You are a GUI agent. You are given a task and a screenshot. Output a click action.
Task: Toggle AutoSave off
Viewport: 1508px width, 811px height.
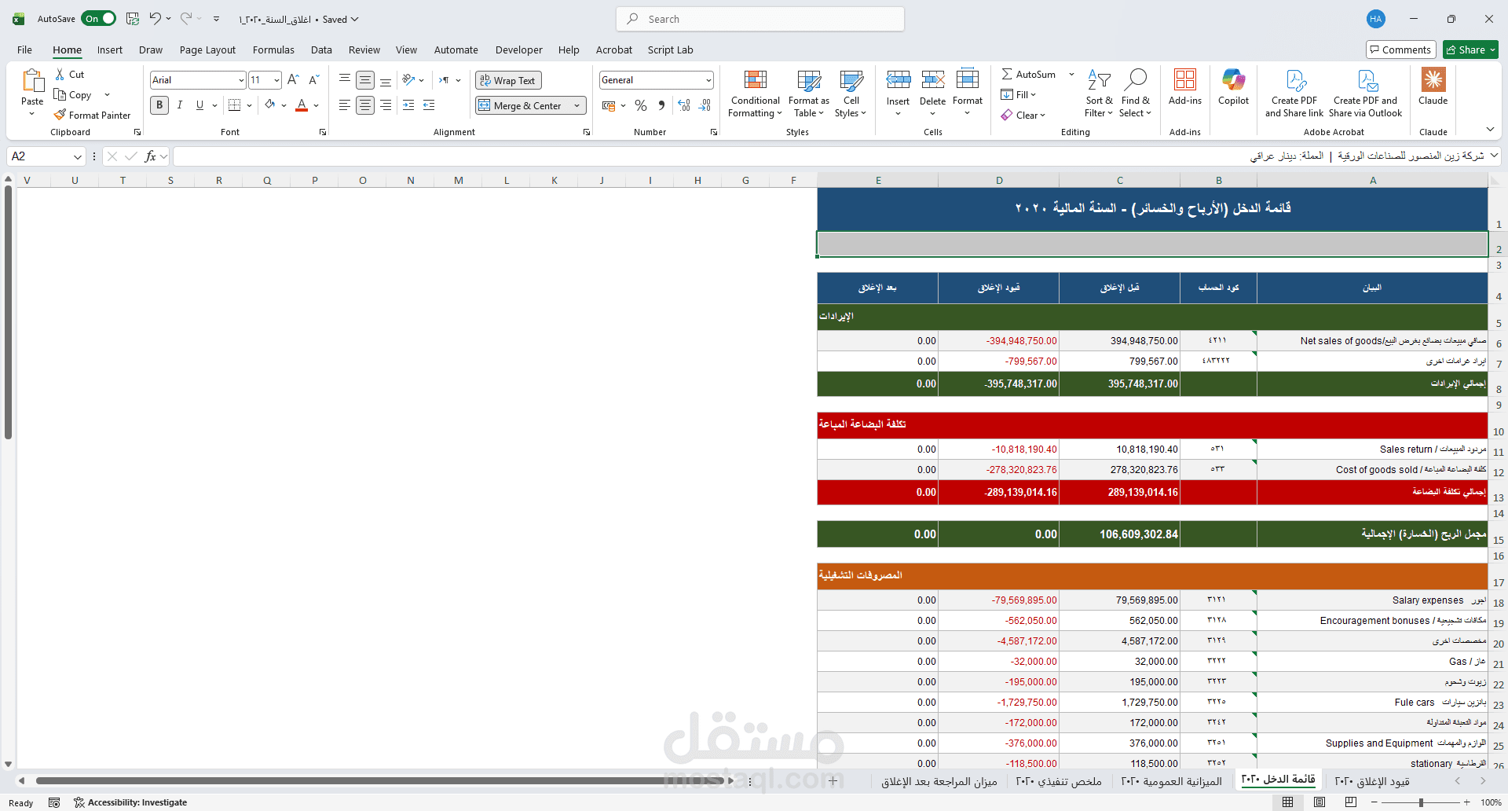tap(98, 18)
